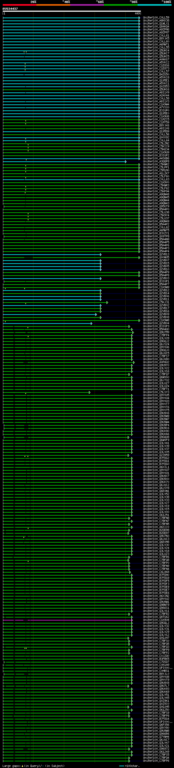The width and height of the screenshot is (174, 768).
Task: Click the green ~80% identity legend segment
Action: click(121, 5)
